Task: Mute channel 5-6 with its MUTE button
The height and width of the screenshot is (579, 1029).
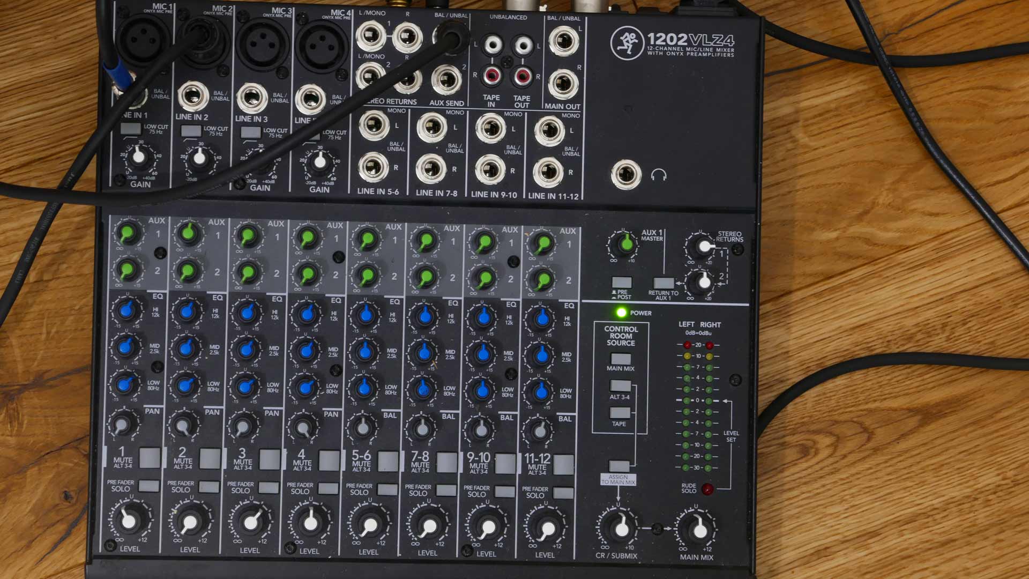Action: [x=388, y=461]
